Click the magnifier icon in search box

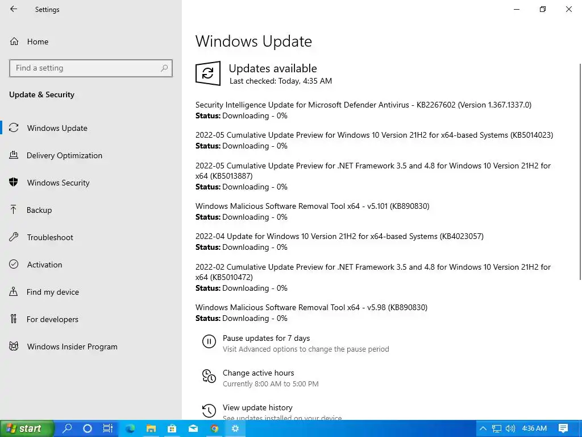164,68
